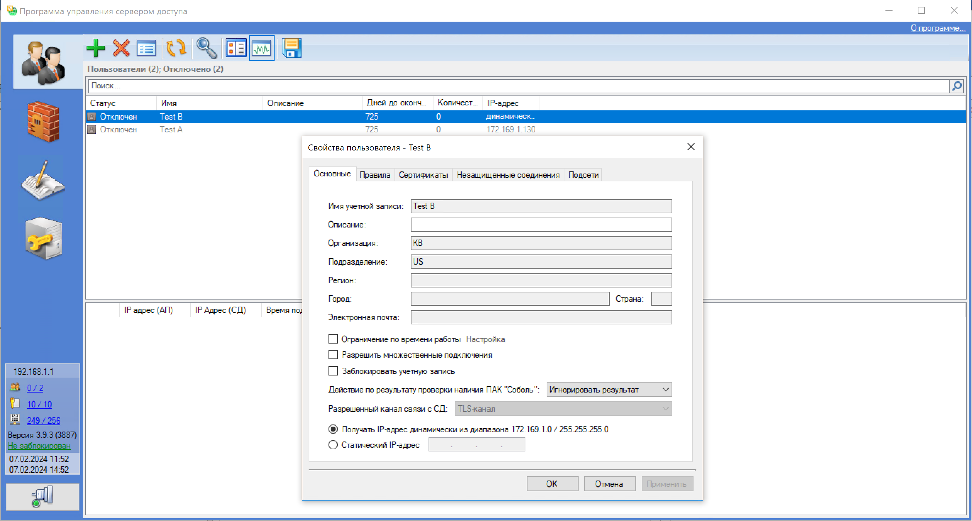Open the server settings wrench sidebar icon
972x521 pixels.
pos(43,238)
